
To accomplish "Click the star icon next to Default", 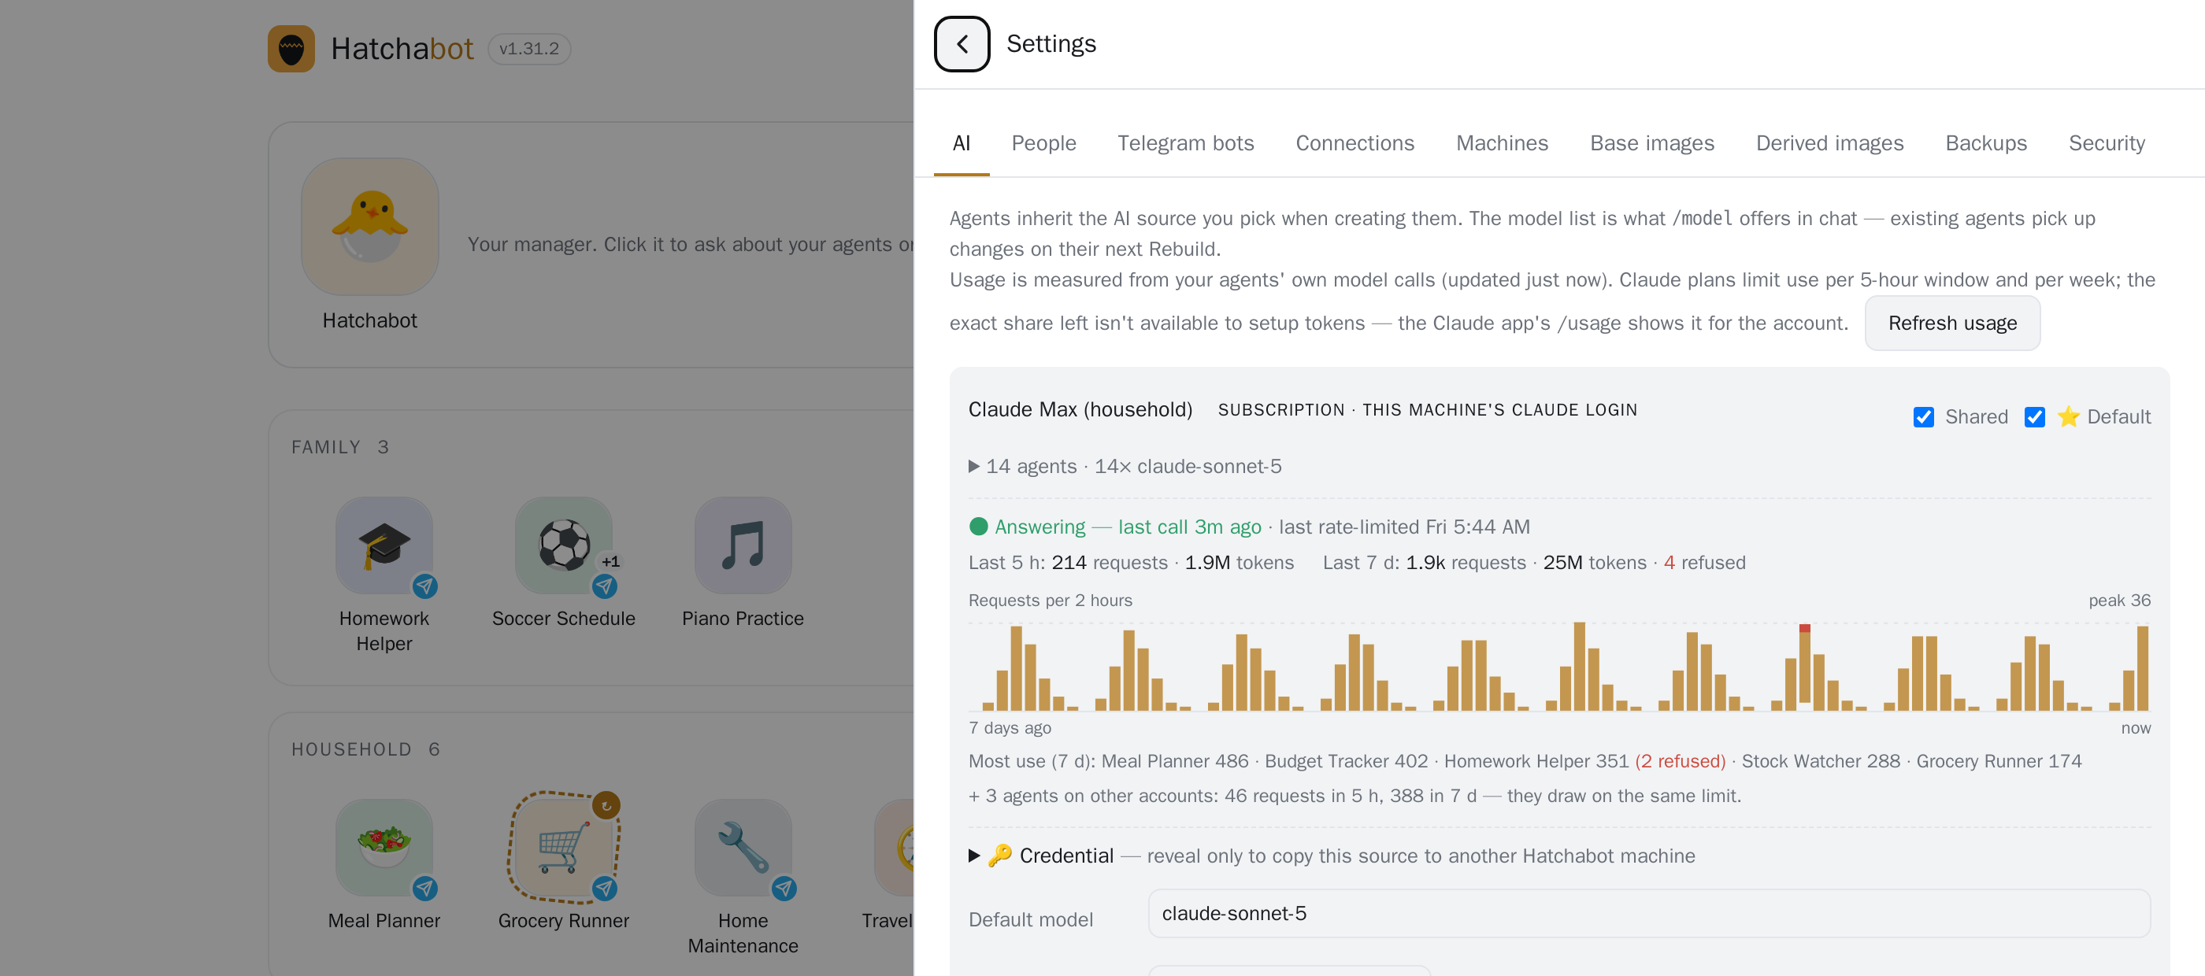I will pos(2068,416).
